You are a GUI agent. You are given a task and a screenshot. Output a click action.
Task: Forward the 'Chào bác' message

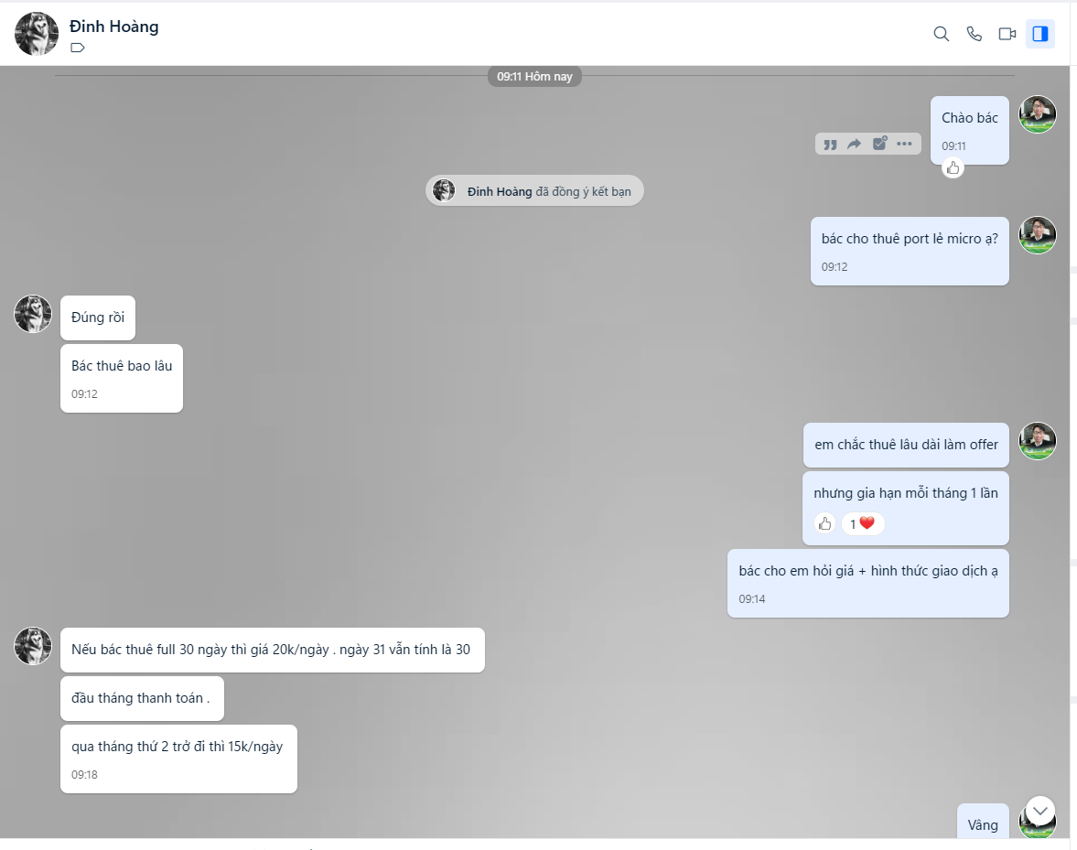[854, 145]
